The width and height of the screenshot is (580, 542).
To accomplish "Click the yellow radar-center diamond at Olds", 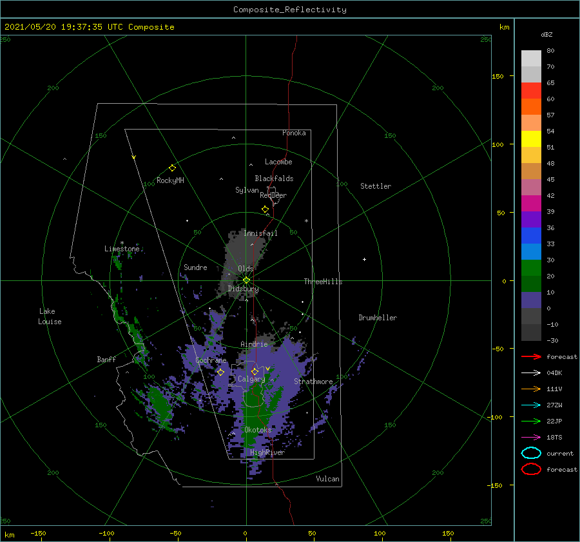I will coord(246,280).
